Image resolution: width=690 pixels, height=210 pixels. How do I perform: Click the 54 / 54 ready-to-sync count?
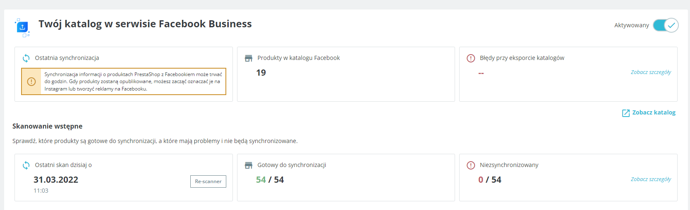pos(270,180)
